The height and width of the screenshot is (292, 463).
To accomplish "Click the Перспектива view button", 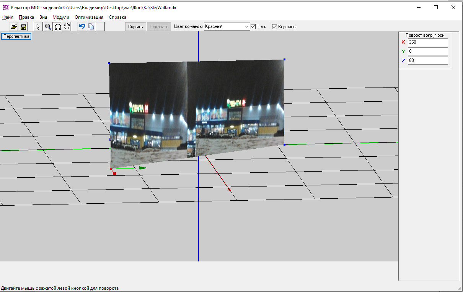I will click(16, 37).
